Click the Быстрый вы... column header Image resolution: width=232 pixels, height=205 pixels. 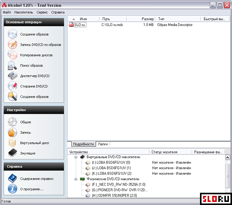pos(214,19)
